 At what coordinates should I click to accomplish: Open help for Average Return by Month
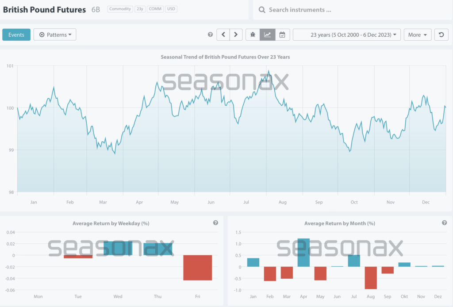click(x=444, y=223)
